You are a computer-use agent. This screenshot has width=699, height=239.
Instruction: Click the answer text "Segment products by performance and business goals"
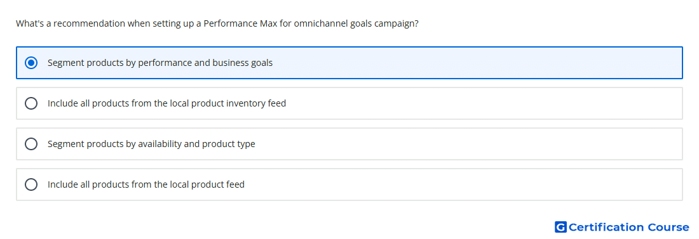160,63
